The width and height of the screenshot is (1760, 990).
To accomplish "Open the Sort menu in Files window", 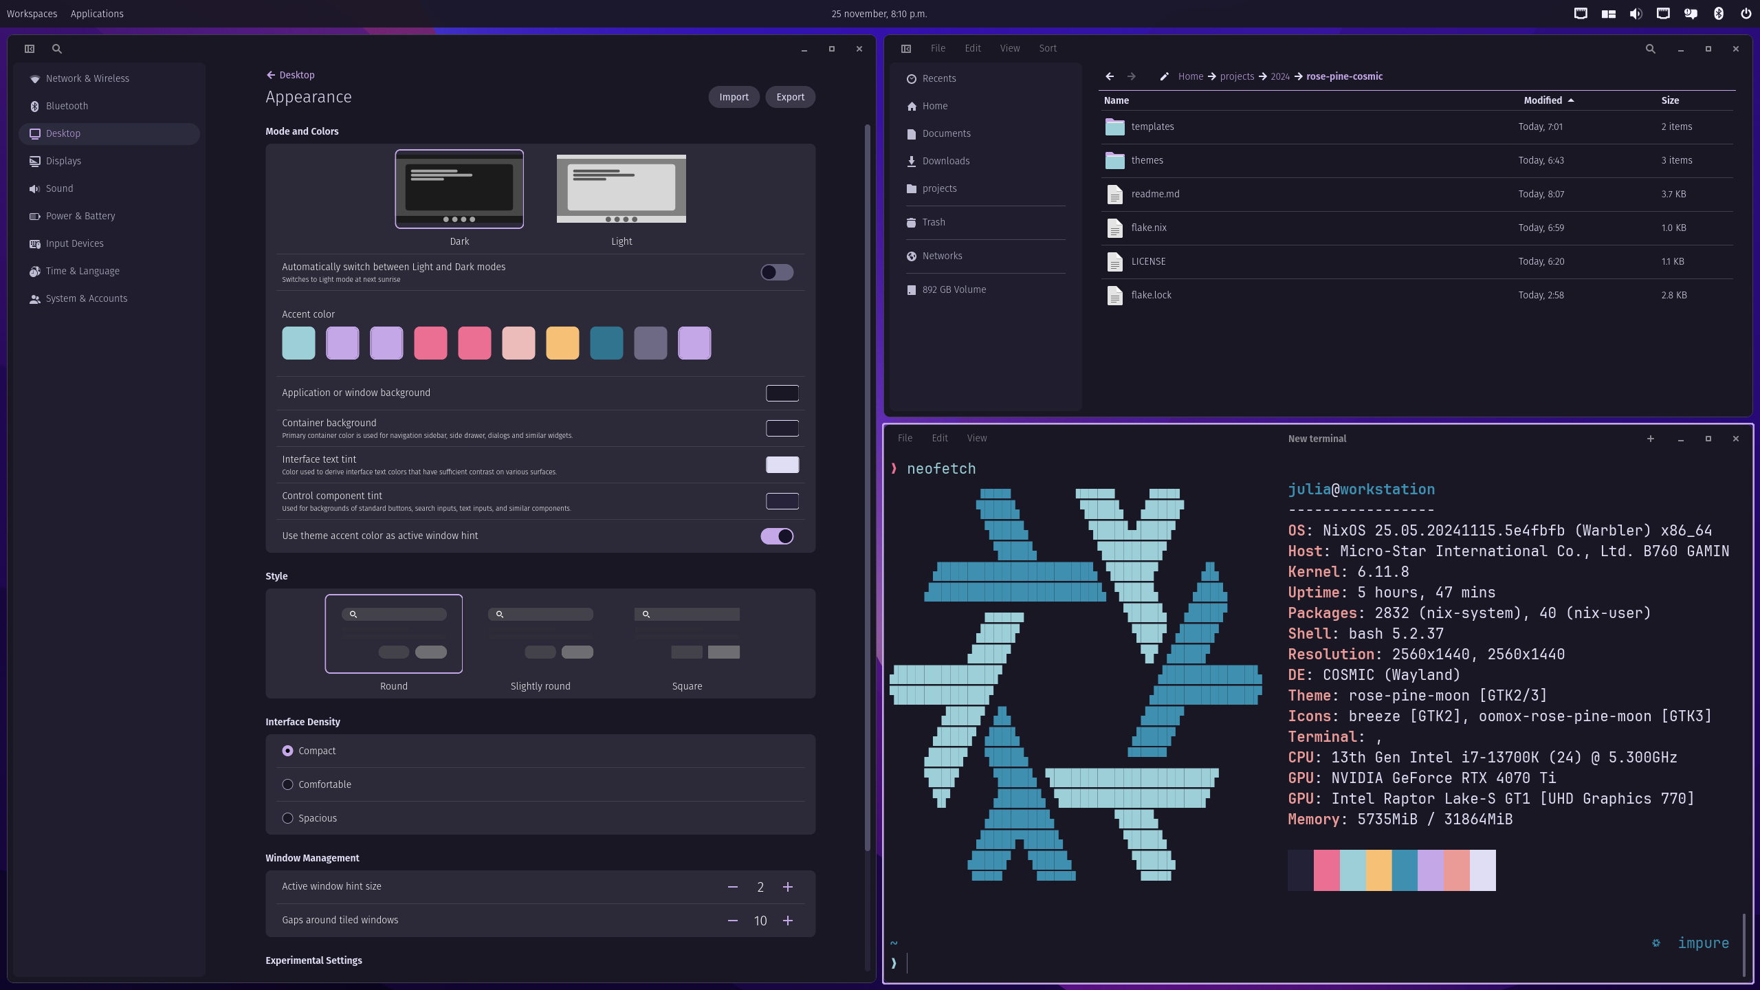I will [x=1048, y=49].
